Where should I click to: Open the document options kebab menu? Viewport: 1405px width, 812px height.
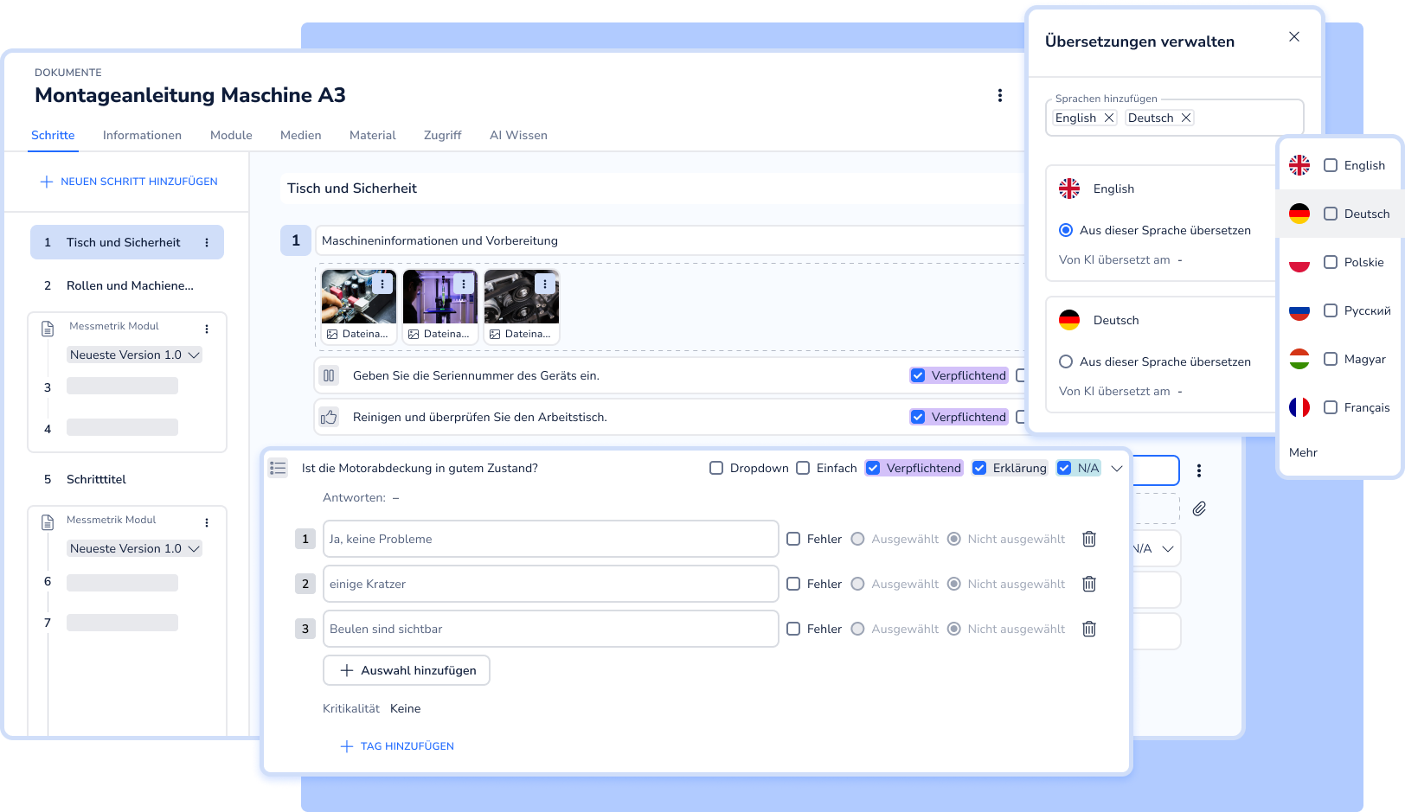(x=1000, y=95)
